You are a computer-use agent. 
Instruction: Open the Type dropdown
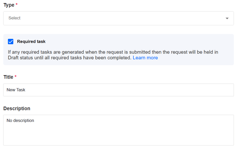[x=118, y=18]
